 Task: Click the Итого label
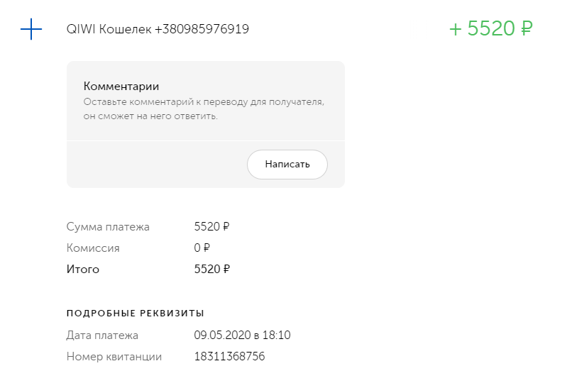pos(83,270)
